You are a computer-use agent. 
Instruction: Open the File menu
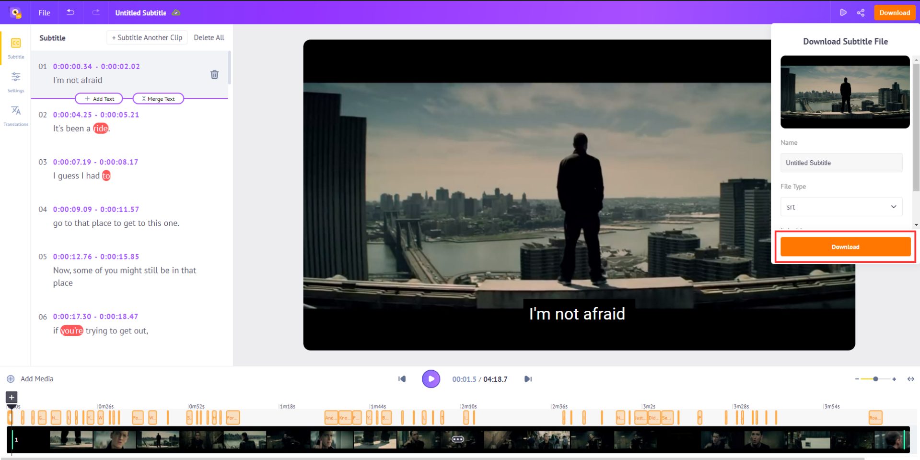click(44, 13)
